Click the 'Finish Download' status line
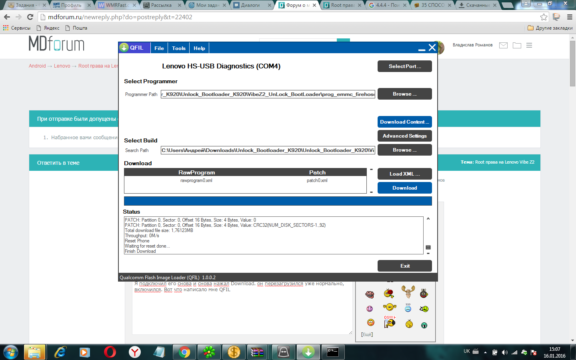576x360 pixels. coord(140,251)
